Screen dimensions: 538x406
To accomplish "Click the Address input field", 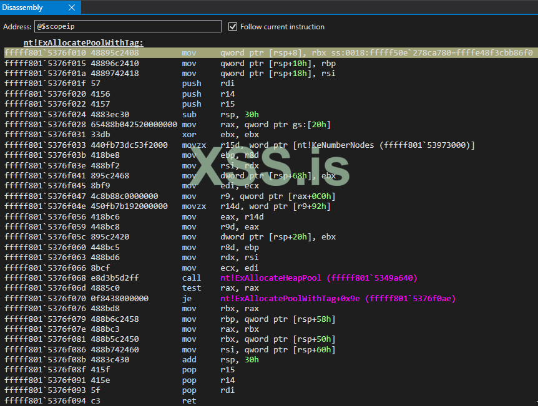I will click(128, 27).
